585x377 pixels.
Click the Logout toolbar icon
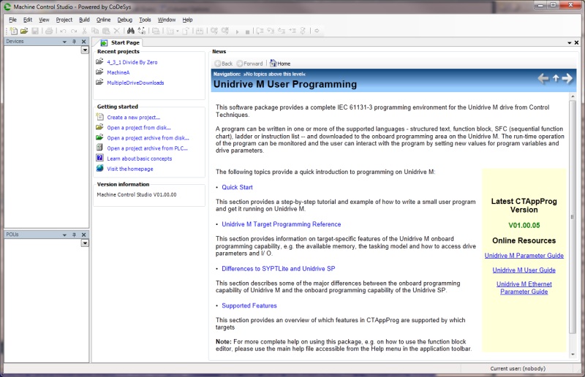[225, 31]
